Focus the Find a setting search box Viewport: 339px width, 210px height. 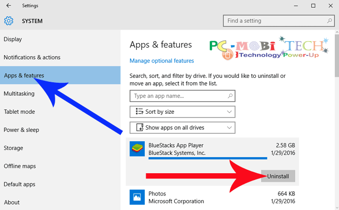pos(278,21)
